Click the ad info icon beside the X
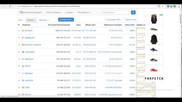The image size is (182, 102). tap(160, 15)
